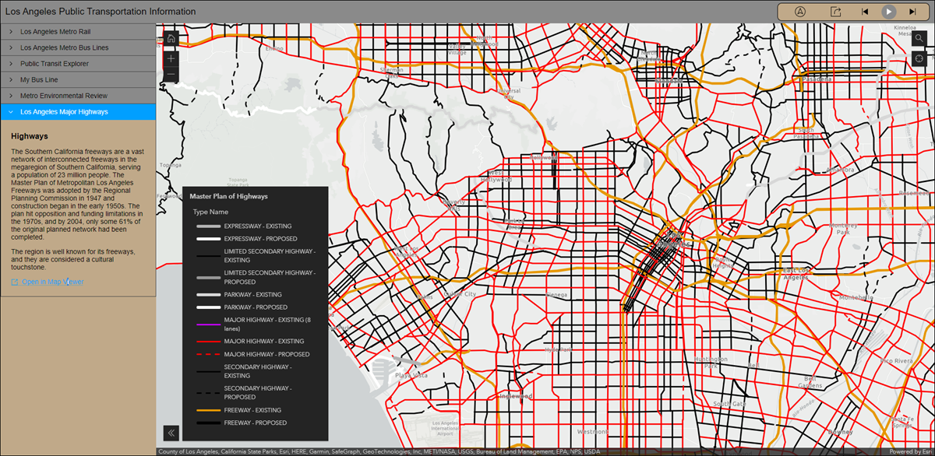
Task: Select Freeway - Proposed legend entry
Action: 256,423
